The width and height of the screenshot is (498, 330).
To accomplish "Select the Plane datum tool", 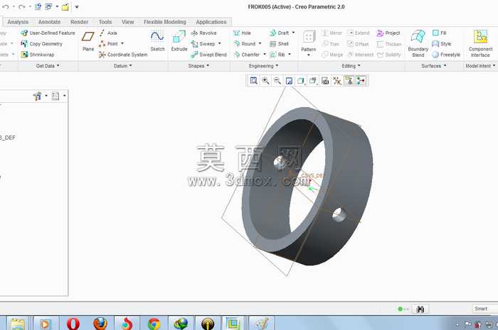I will click(88, 40).
